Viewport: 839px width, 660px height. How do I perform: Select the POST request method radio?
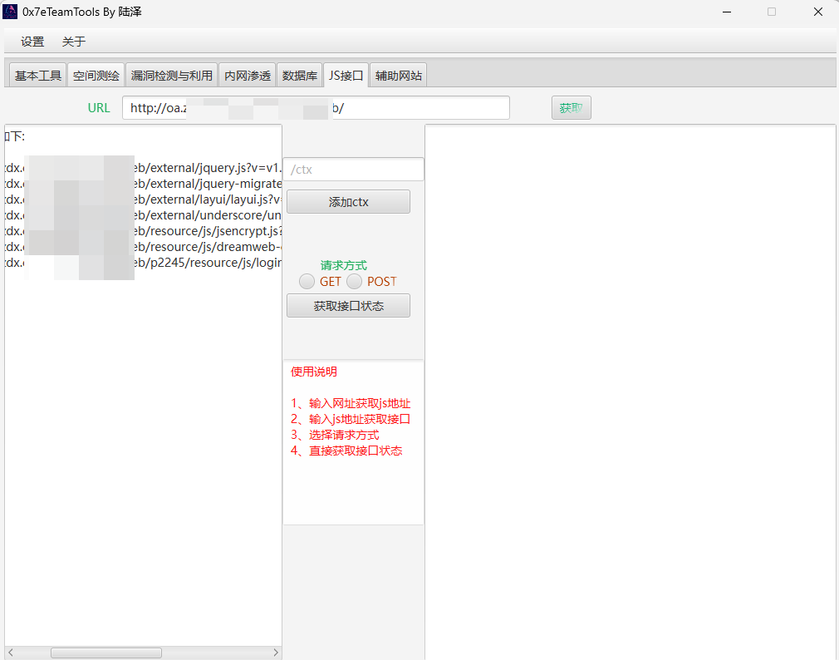pos(355,282)
